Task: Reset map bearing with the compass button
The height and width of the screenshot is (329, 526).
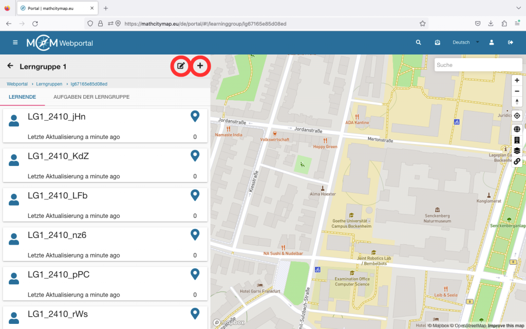Action: pyautogui.click(x=517, y=102)
